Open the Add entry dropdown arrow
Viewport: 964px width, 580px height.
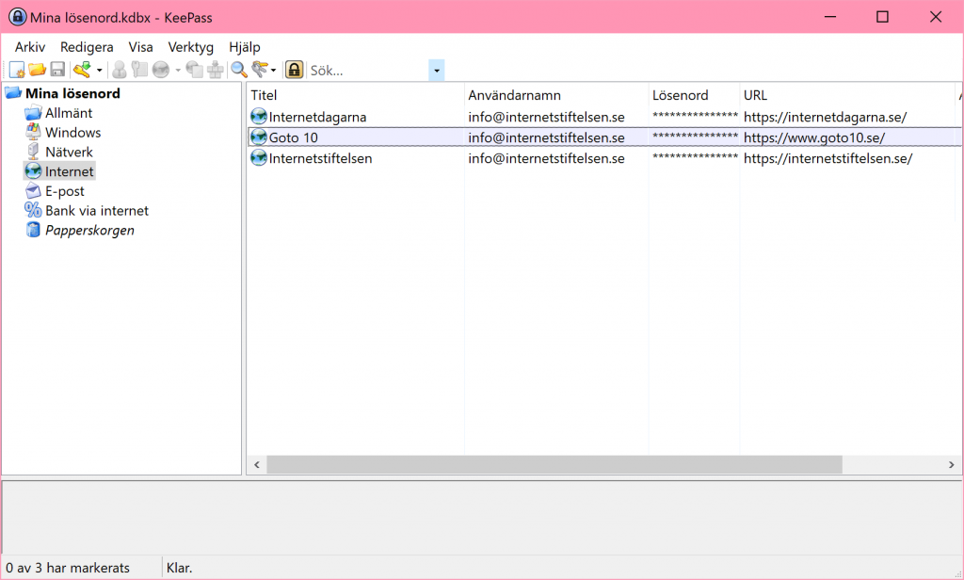100,70
